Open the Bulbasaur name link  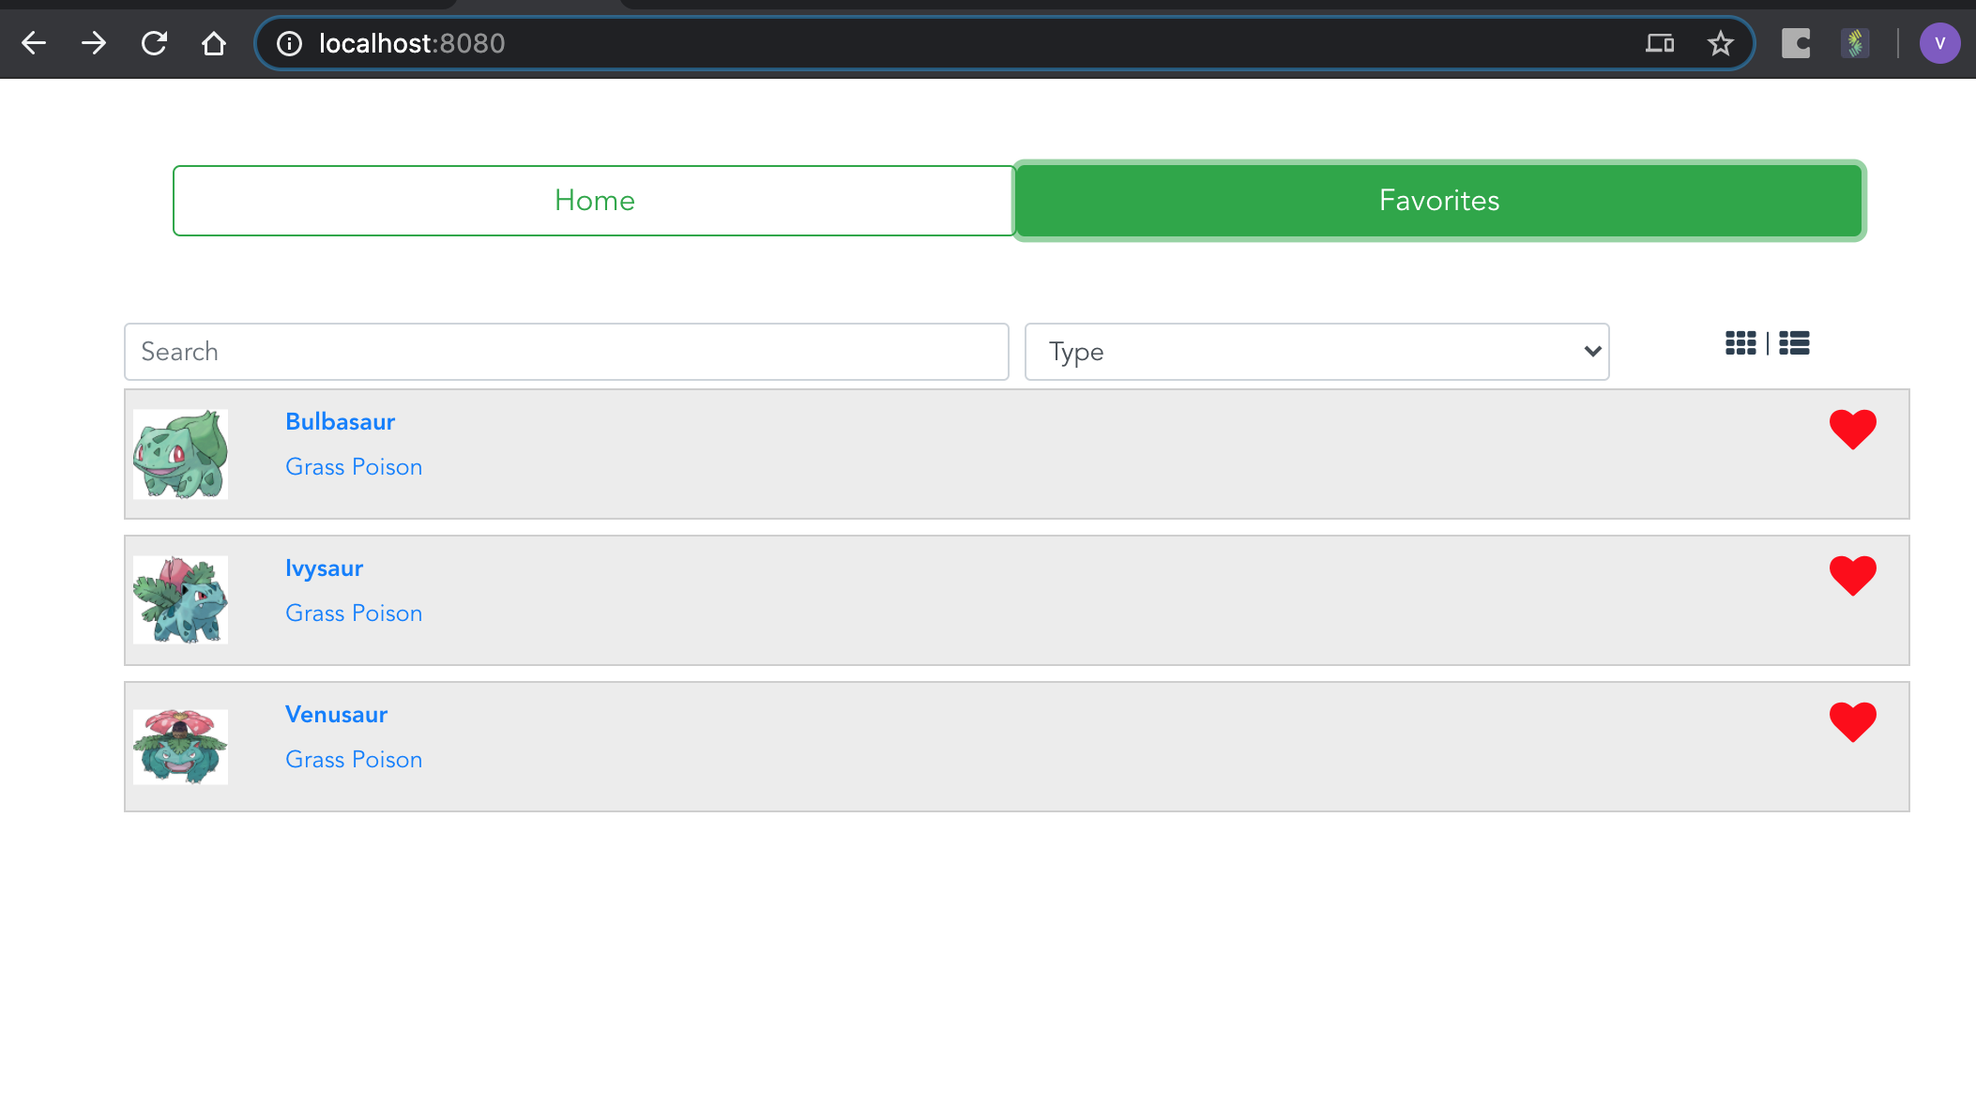340,422
